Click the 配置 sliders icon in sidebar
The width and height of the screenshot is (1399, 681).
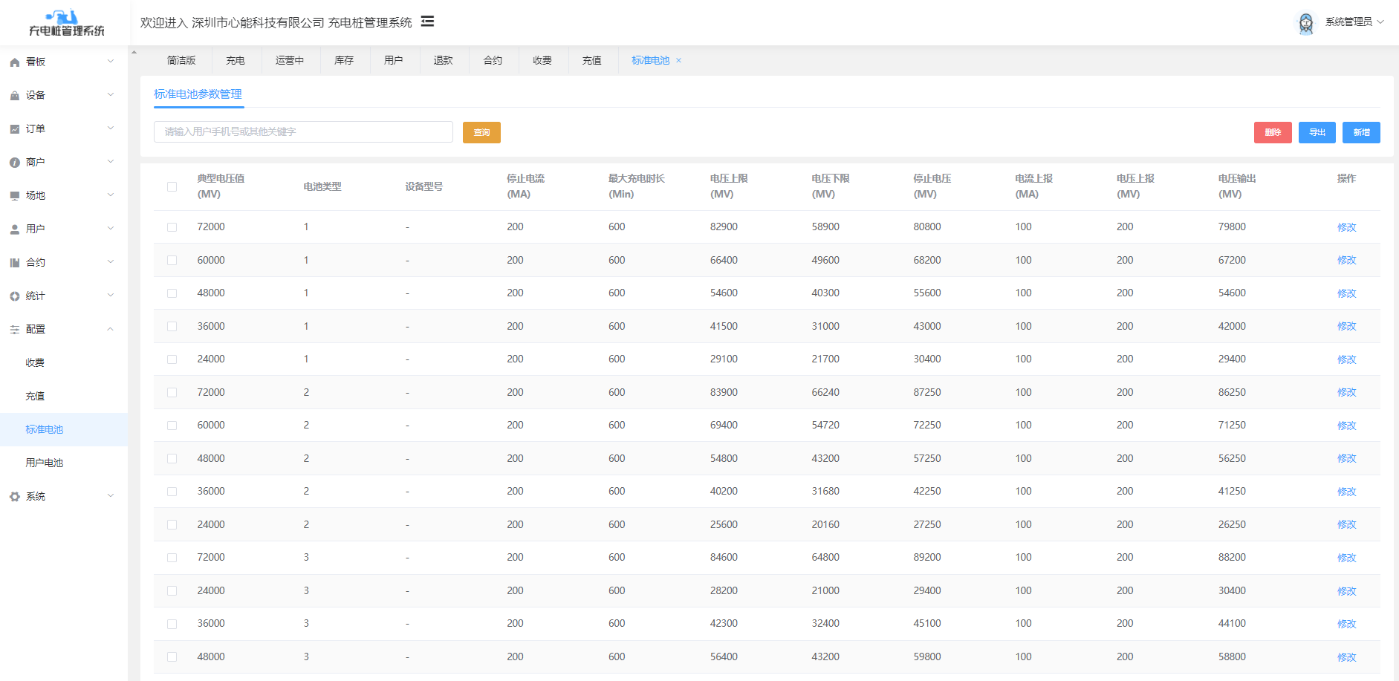pos(15,330)
